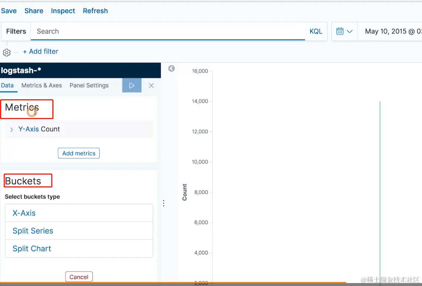Open the Panel Settings tab
422x286 pixels.
coord(89,85)
